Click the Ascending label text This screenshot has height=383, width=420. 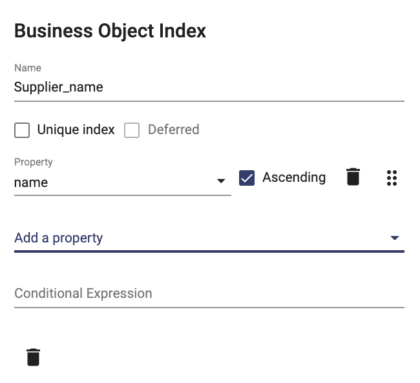coord(294,177)
